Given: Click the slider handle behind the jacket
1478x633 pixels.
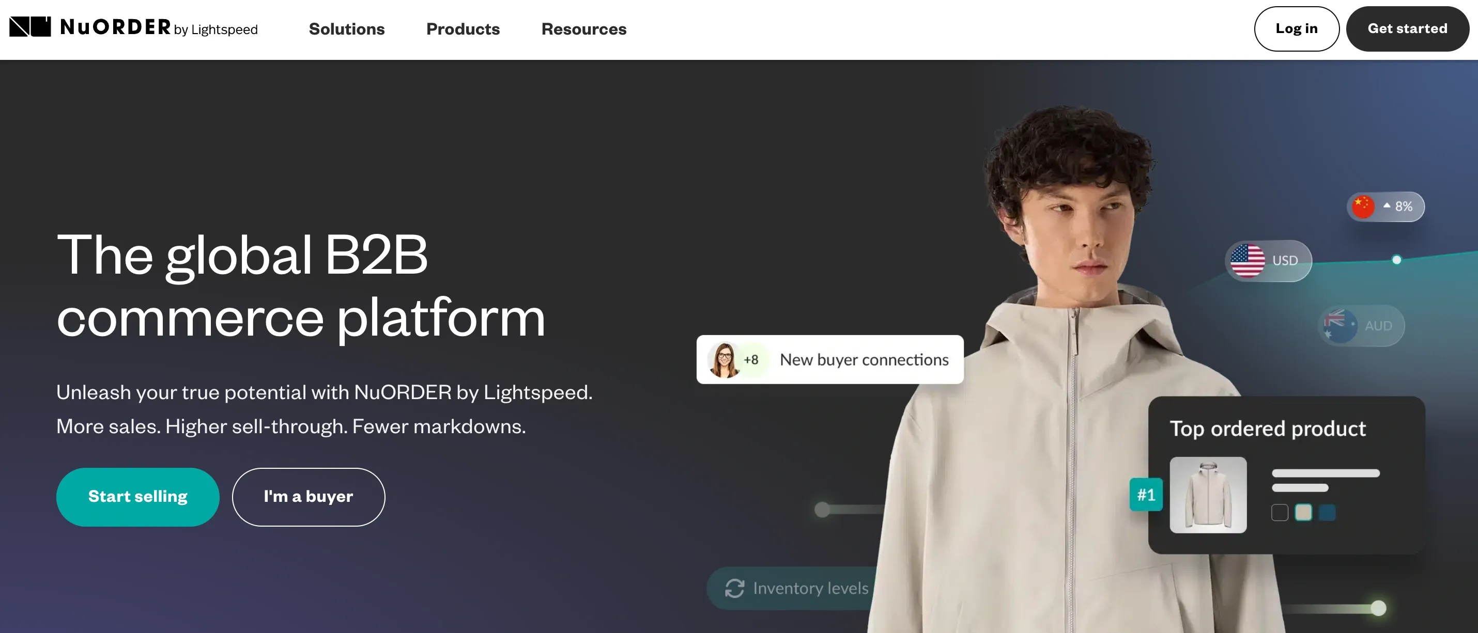Looking at the screenshot, I should pyautogui.click(x=822, y=509).
